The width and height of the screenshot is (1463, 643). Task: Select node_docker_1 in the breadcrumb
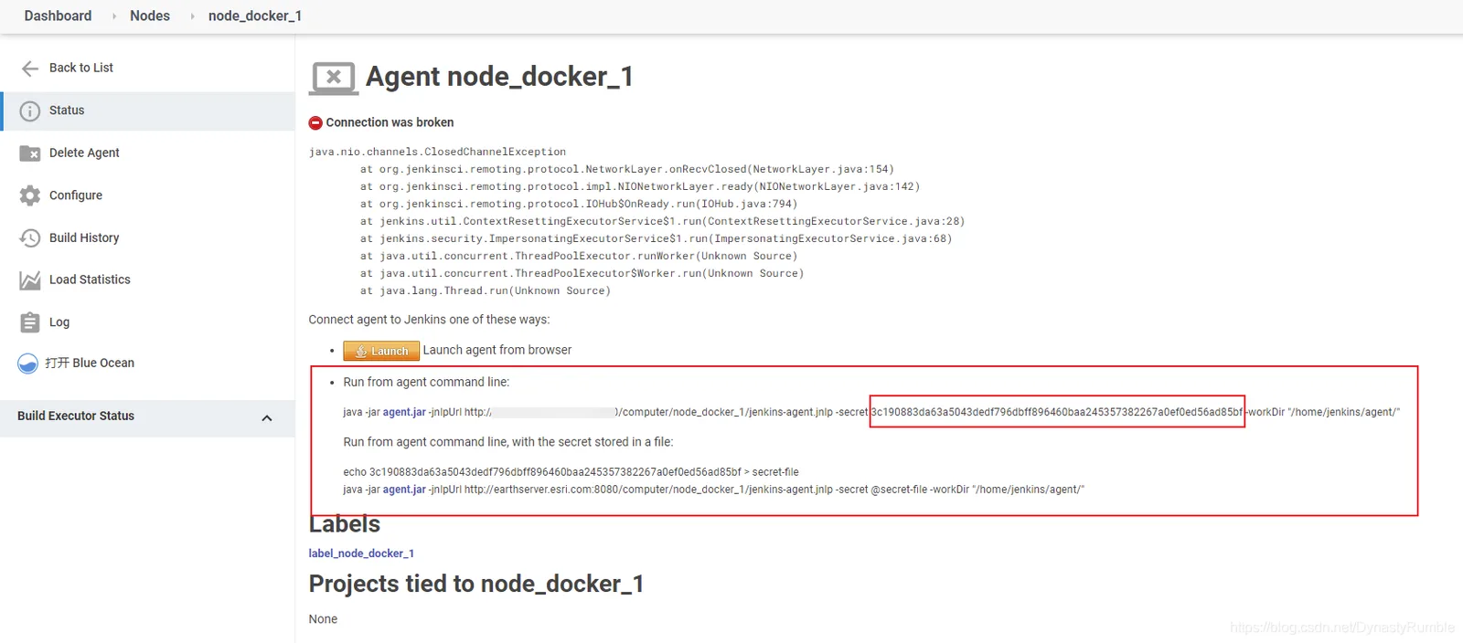255,16
